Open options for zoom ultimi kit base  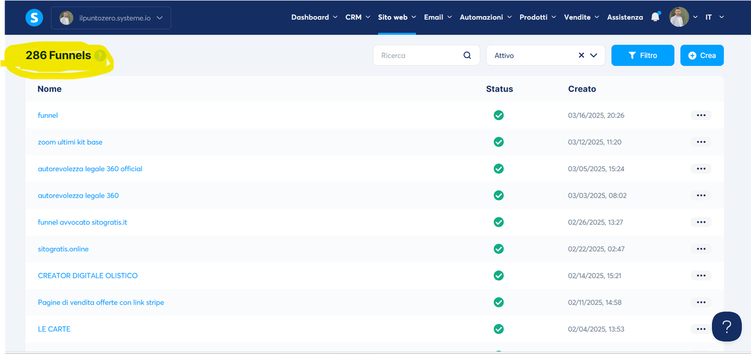pos(701,142)
